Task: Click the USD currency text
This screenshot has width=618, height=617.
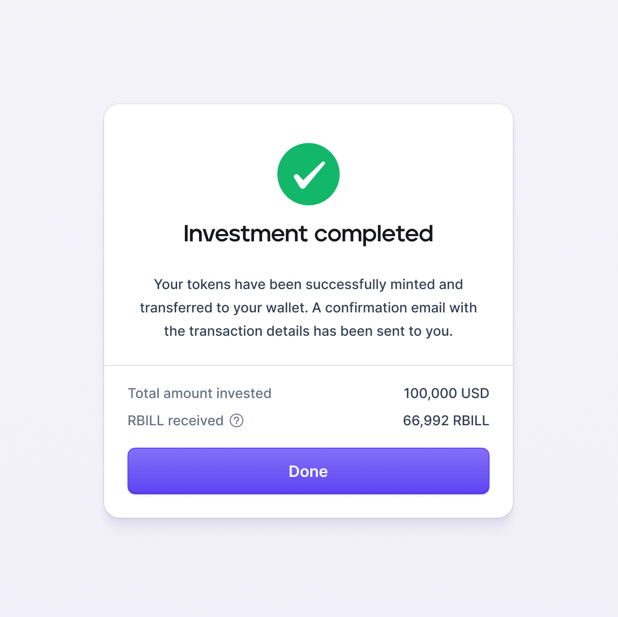Action: coord(475,393)
